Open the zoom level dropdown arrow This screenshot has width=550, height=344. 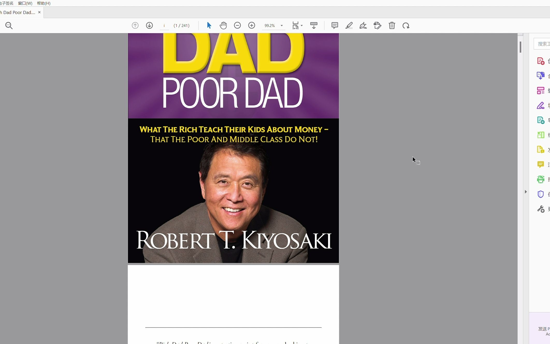tap(282, 26)
